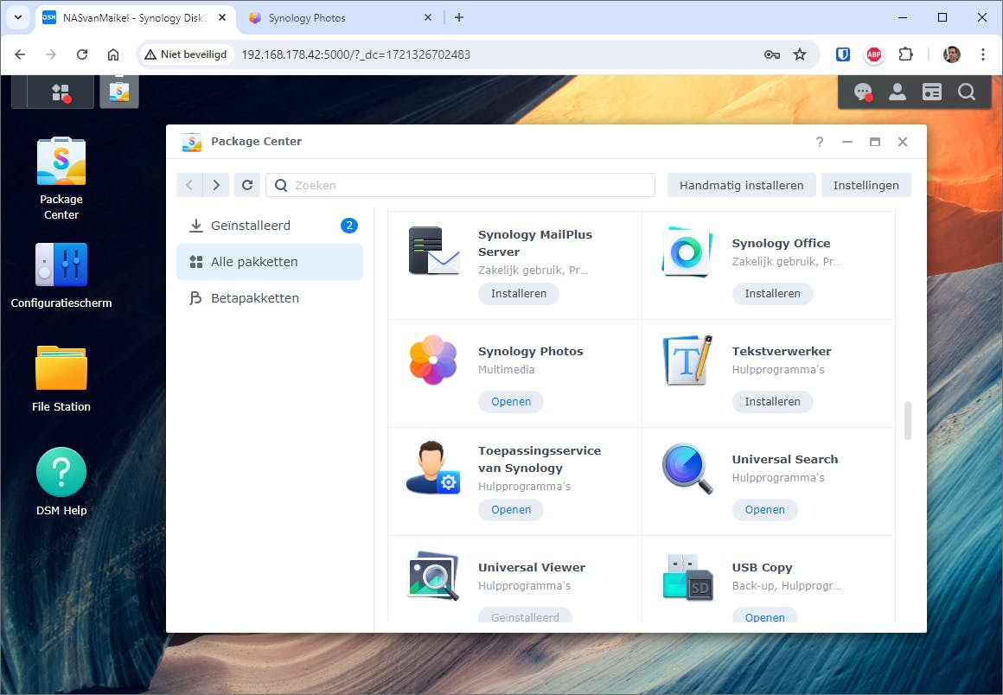The width and height of the screenshot is (1003, 695).
Task: Bookmark this page with the star icon
Action: pos(800,54)
